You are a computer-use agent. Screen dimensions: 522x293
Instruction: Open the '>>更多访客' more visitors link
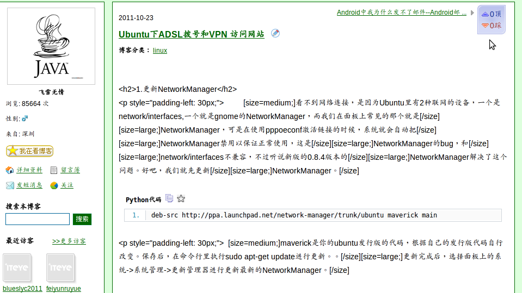click(69, 241)
